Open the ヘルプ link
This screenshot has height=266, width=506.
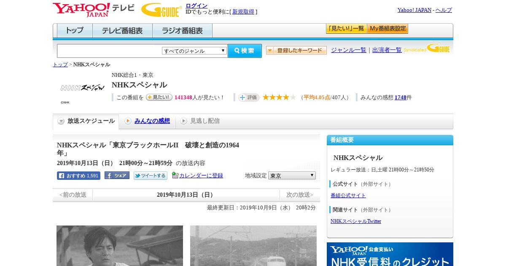coord(444,10)
